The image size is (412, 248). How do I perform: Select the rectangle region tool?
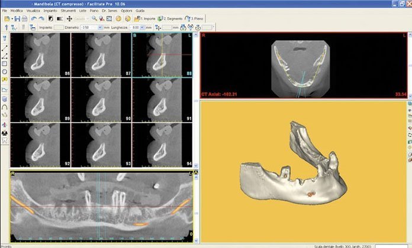click(x=5, y=64)
